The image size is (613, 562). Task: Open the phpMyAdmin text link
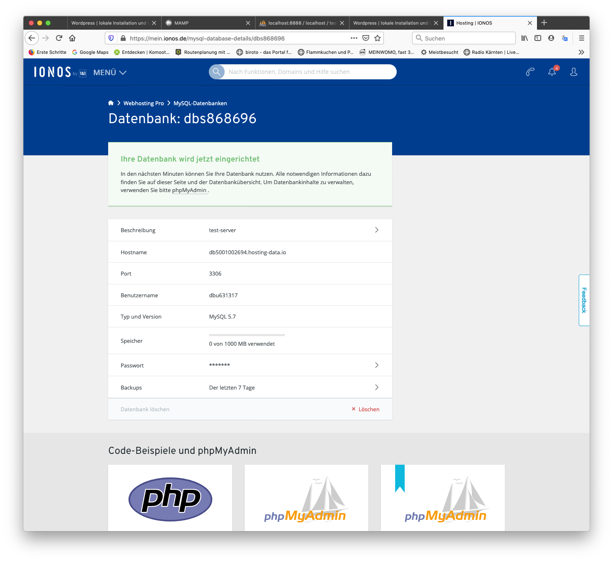coord(189,190)
